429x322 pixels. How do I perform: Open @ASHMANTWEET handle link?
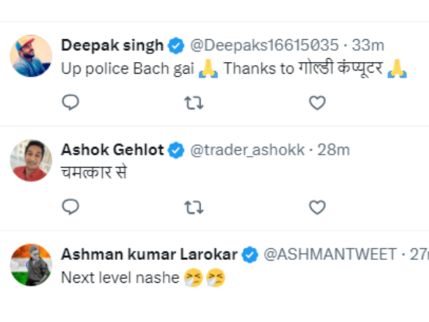[330, 254]
